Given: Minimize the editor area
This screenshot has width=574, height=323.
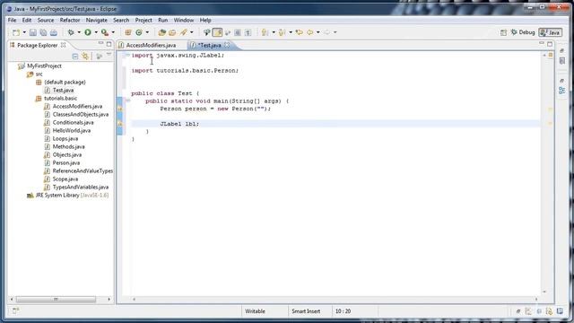Looking at the screenshot, I should point(542,44).
